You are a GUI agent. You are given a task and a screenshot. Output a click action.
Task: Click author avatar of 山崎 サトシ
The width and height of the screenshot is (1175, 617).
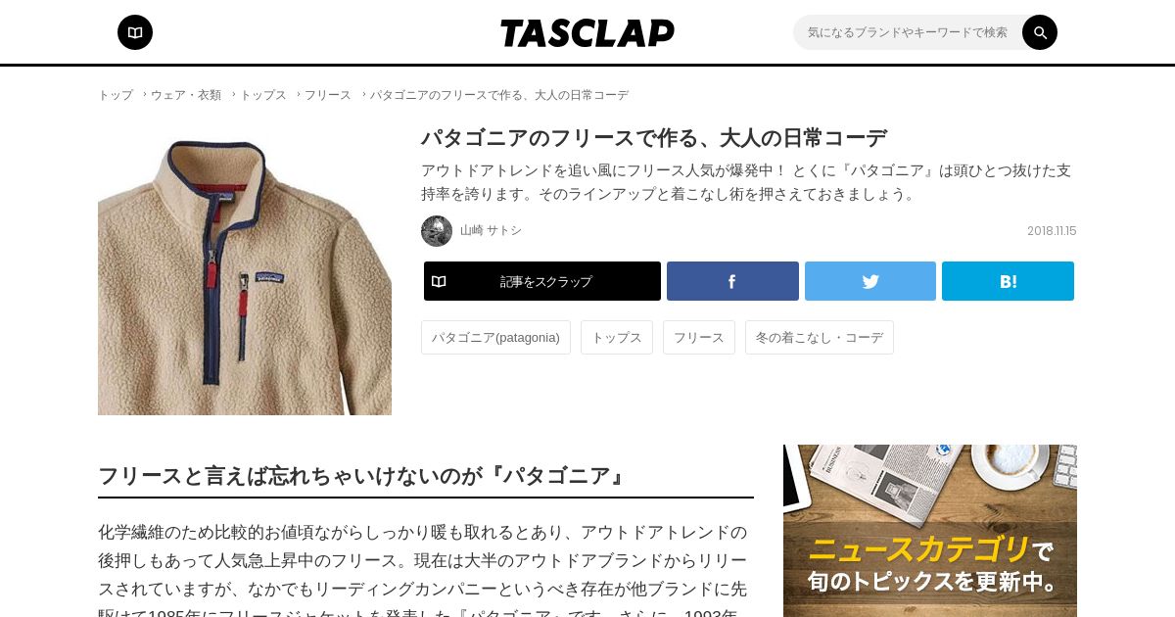[x=437, y=231]
